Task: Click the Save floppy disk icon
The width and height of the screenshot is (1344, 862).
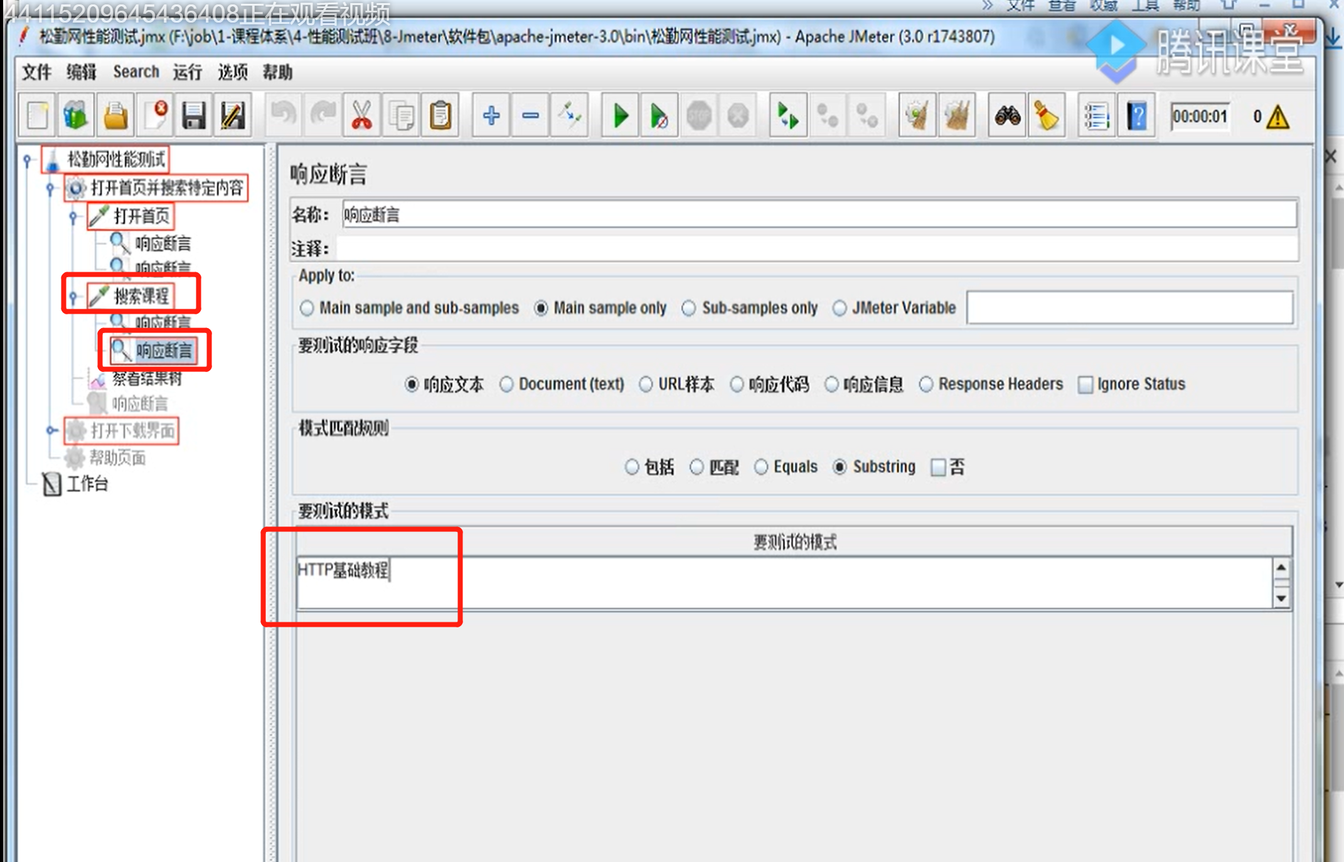Action: 194,116
